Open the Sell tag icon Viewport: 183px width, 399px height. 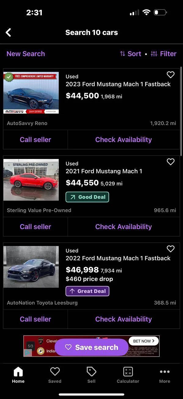pyautogui.click(x=91, y=372)
